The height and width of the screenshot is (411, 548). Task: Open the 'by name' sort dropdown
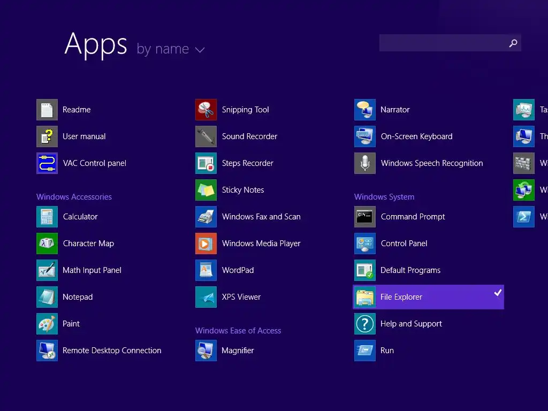pyautogui.click(x=170, y=49)
